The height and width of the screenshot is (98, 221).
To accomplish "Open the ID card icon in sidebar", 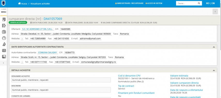I will [x=4, y=50].
